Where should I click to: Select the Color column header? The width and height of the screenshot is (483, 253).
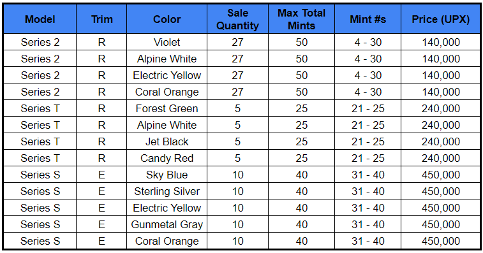point(167,19)
